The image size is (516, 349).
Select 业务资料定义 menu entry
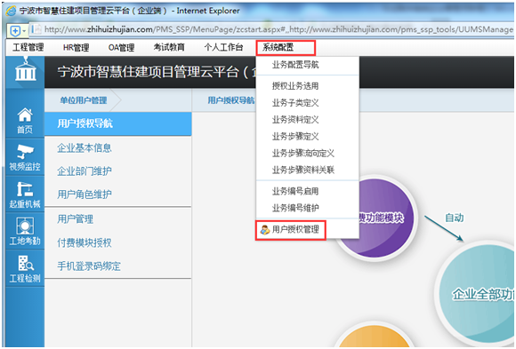[295, 120]
